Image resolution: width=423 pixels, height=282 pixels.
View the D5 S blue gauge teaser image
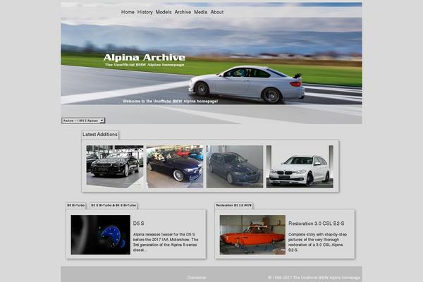click(100, 235)
